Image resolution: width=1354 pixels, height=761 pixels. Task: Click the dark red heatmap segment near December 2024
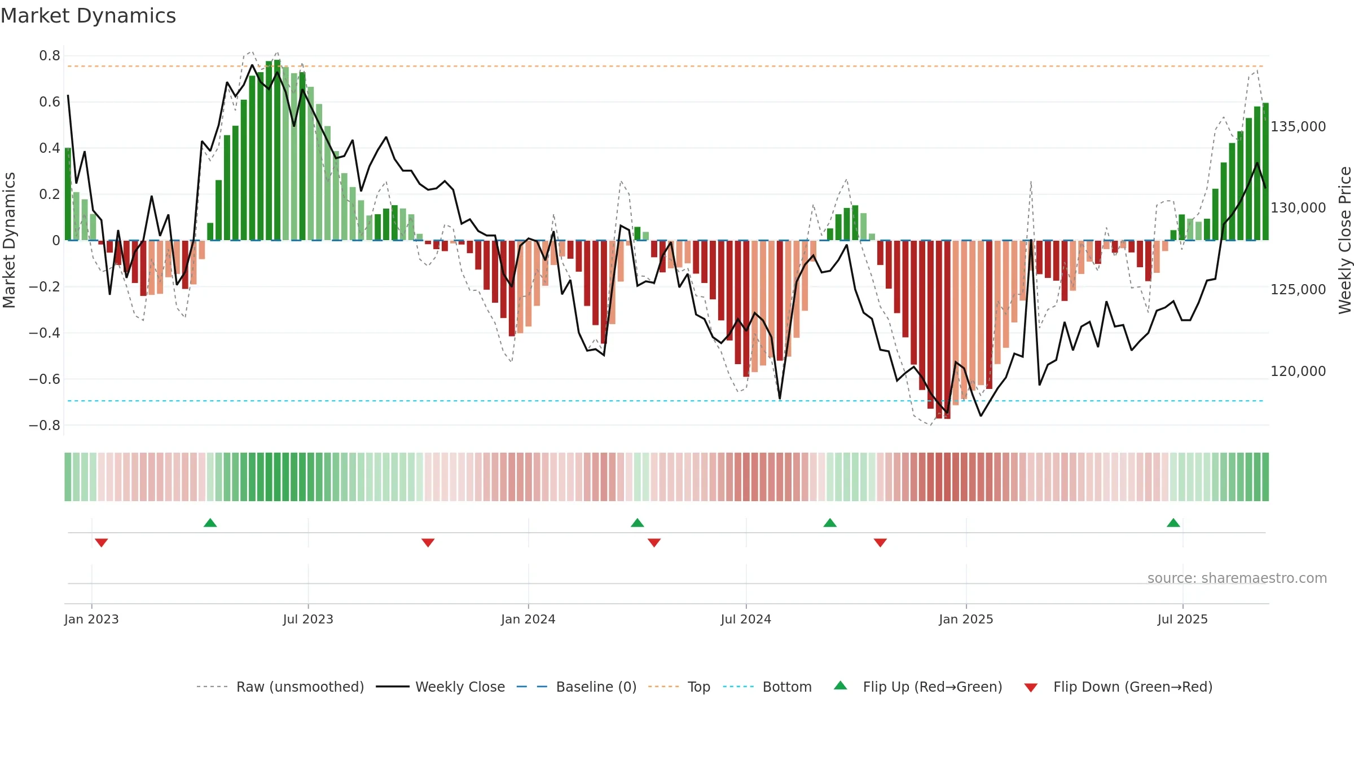(947, 477)
